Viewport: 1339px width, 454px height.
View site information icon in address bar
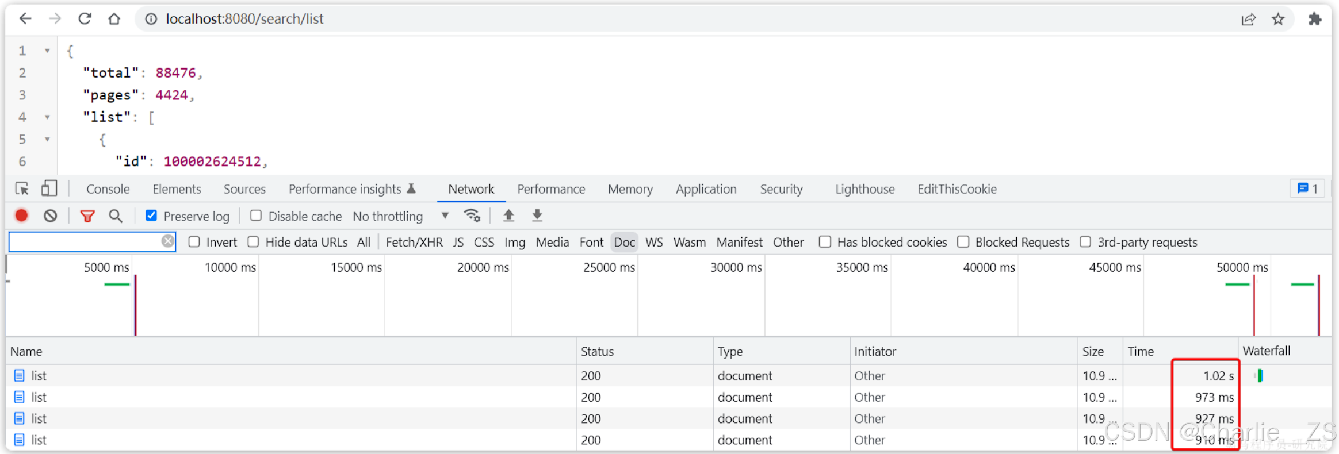151,19
